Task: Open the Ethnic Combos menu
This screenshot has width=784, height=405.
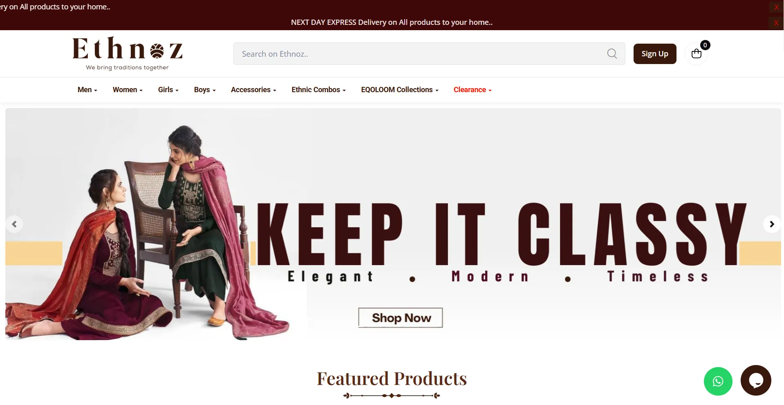Action: tap(318, 90)
